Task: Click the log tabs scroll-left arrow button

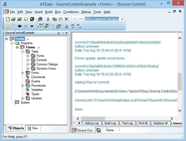Action: pyautogui.click(x=74, y=123)
